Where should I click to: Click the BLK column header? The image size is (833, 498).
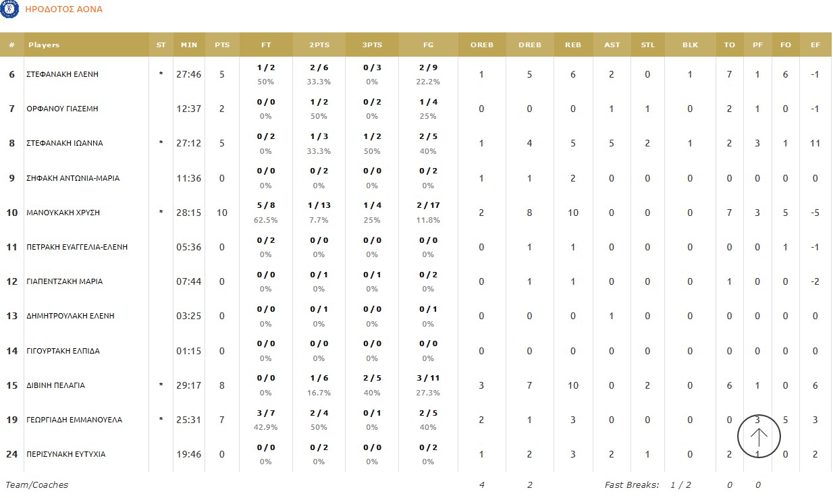[x=690, y=45]
